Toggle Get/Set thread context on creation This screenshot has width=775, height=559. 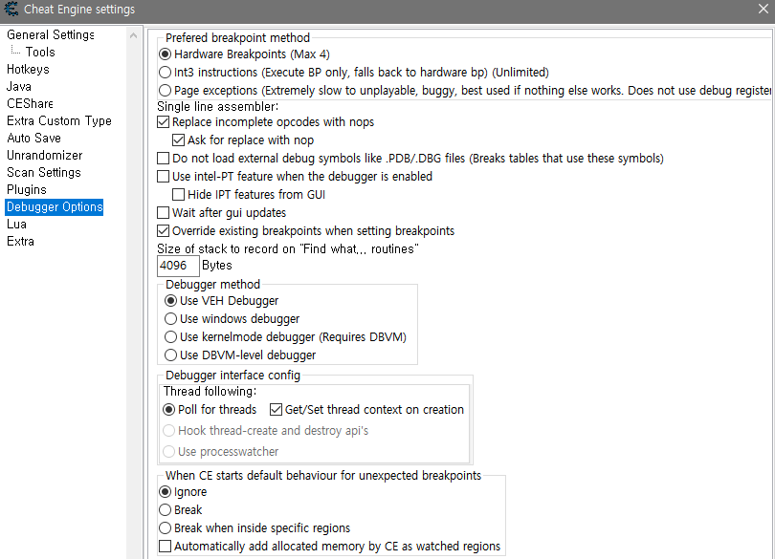click(277, 410)
